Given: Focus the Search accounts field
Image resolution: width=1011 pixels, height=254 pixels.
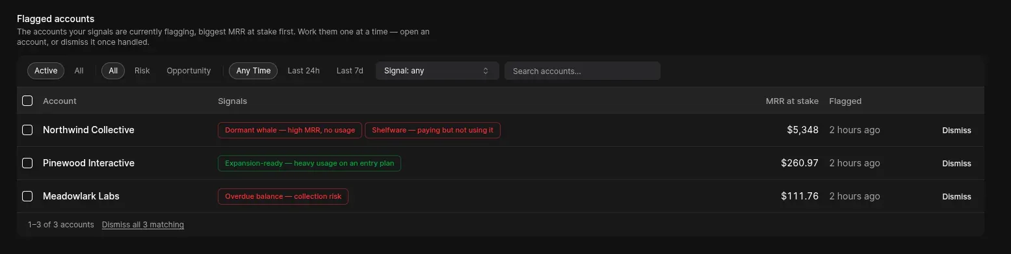Looking at the screenshot, I should [583, 71].
